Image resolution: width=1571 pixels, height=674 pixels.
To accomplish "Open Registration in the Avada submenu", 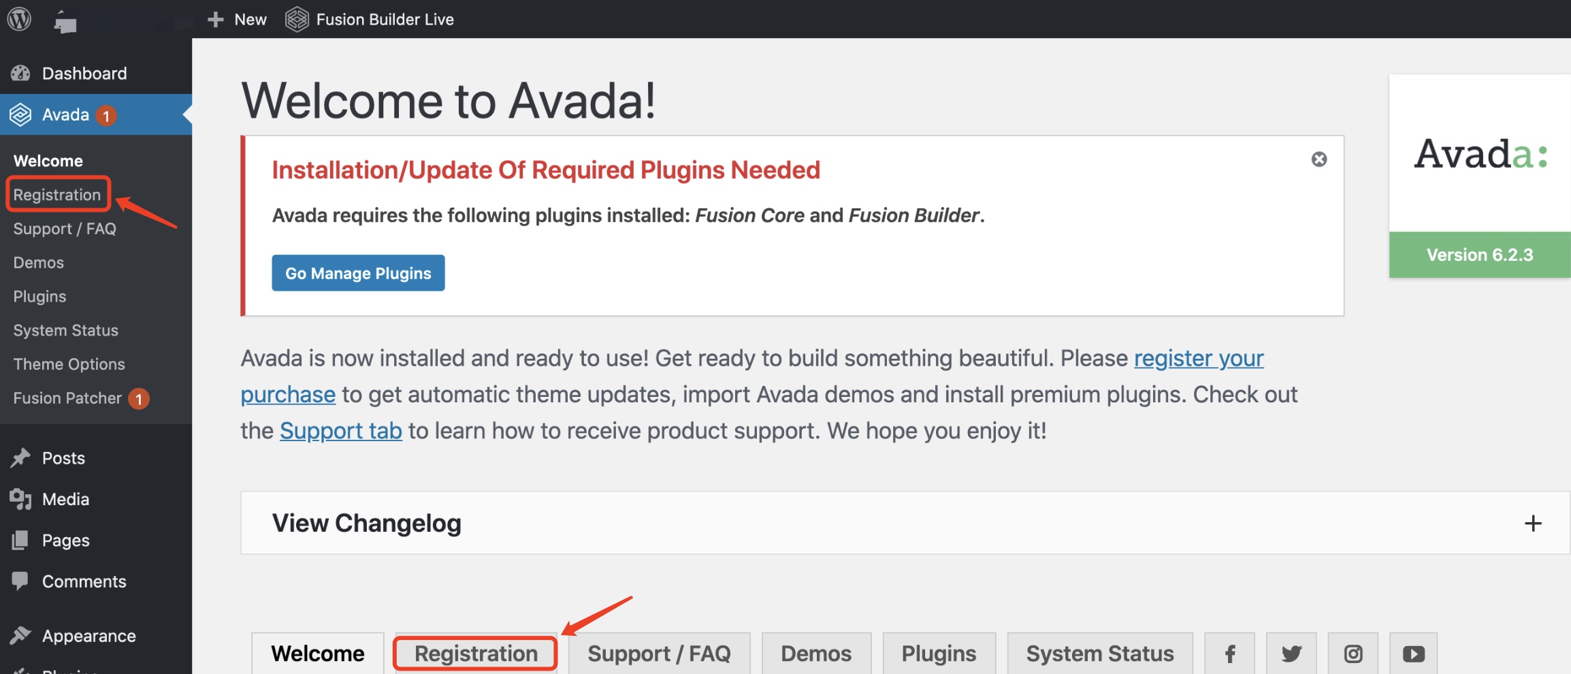I will pyautogui.click(x=57, y=195).
